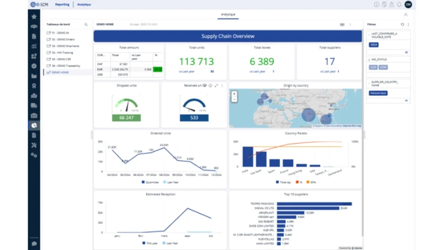Click the handshake icon in left sidebar

[34, 26]
